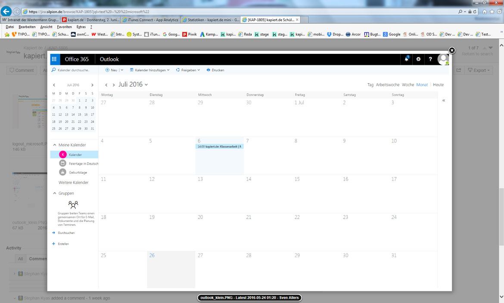Click the notifications bell icon
504x303 pixels.
[406, 59]
